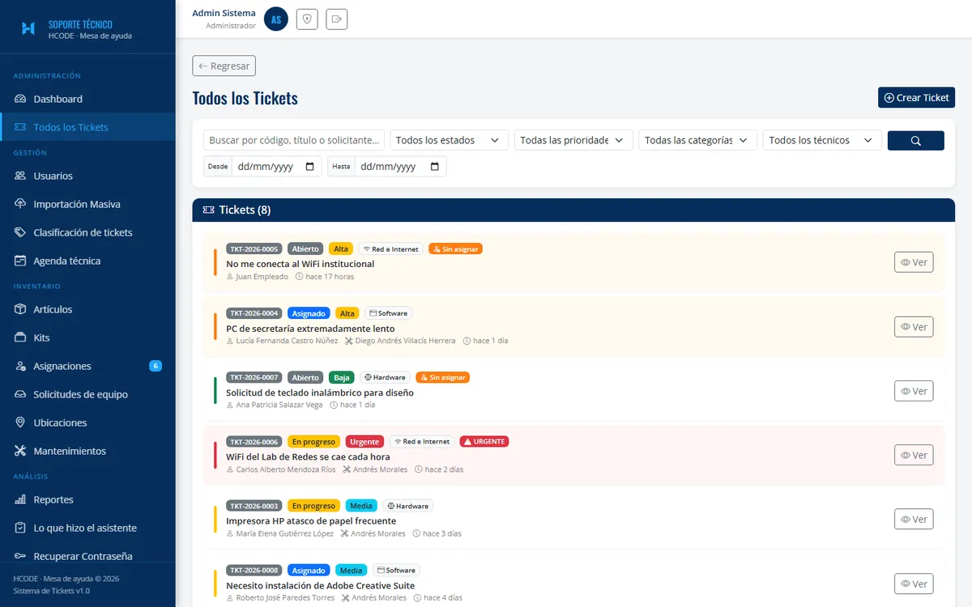Click the logout icon button
The width and height of the screenshot is (972, 607).
pos(337,19)
